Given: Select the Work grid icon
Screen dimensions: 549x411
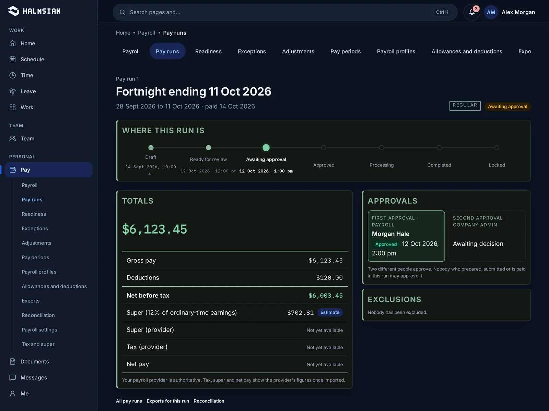Looking at the screenshot, I should pos(13,107).
